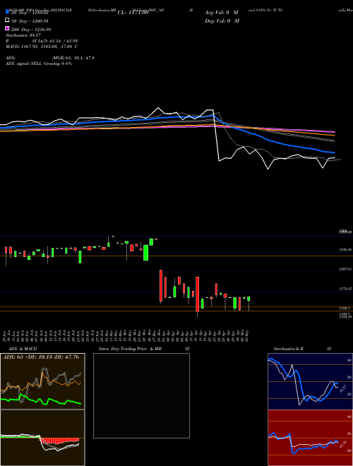Image resolution: width=353 pixels, height=466 pixels.
Task: Click the blue 20 Day EMA legend swatch
Action: (x=7, y=12)
